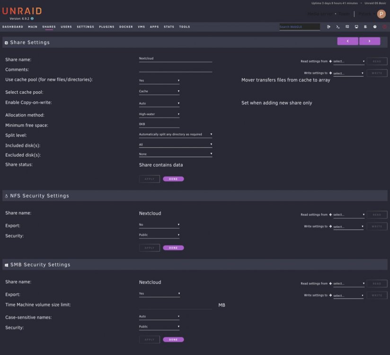The width and height of the screenshot is (390, 355).
Task: Open the Plugins menu
Action: pyautogui.click(x=106, y=27)
